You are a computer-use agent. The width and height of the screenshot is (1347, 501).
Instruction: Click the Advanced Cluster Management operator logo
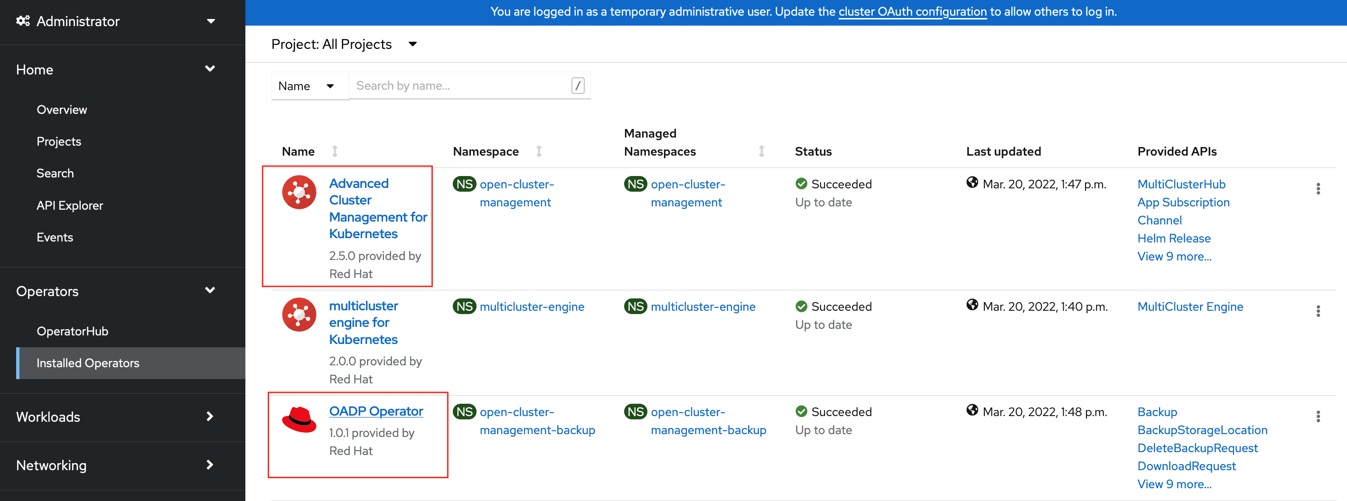[x=299, y=192]
